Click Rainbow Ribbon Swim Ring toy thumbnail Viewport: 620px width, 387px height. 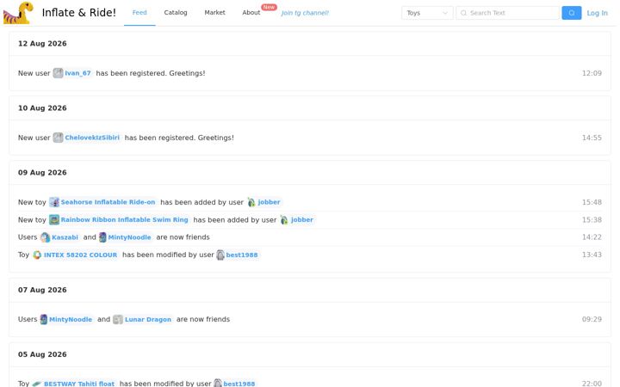54,219
